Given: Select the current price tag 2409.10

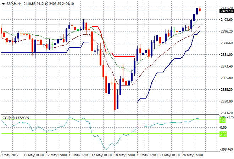Looking at the screenshot, I should point(227,11).
